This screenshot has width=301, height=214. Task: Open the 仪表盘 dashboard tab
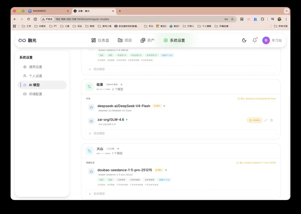(x=100, y=40)
